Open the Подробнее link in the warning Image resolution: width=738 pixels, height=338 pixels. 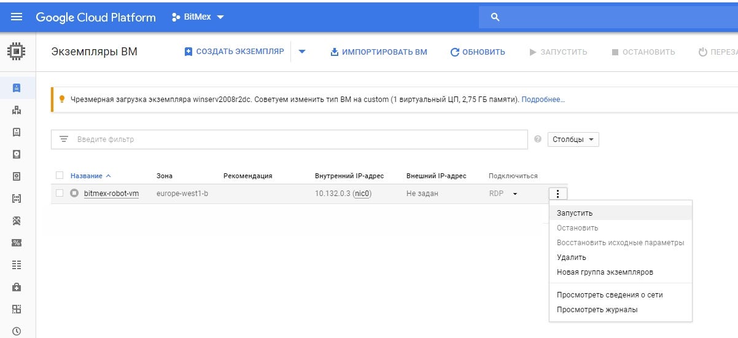(543, 99)
